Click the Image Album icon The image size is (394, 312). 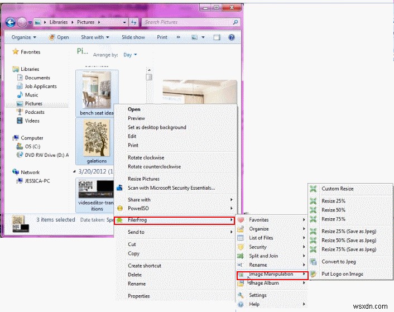tap(241, 283)
